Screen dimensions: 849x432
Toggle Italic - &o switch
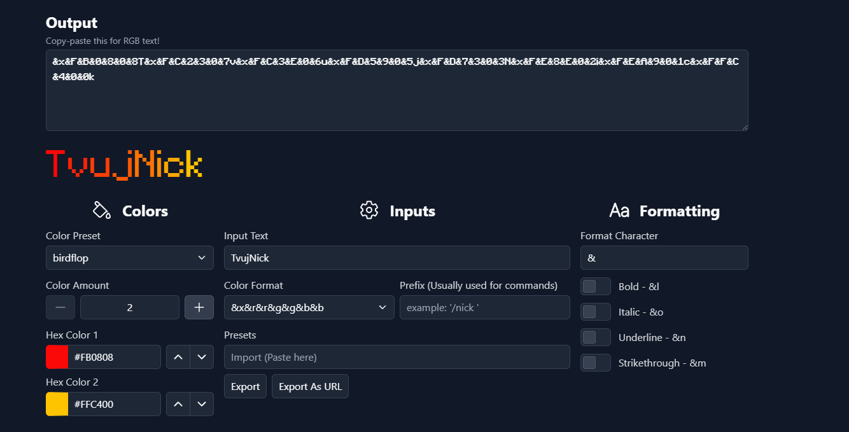click(596, 312)
